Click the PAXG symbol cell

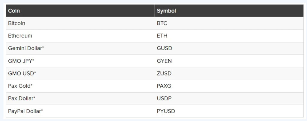point(164,86)
